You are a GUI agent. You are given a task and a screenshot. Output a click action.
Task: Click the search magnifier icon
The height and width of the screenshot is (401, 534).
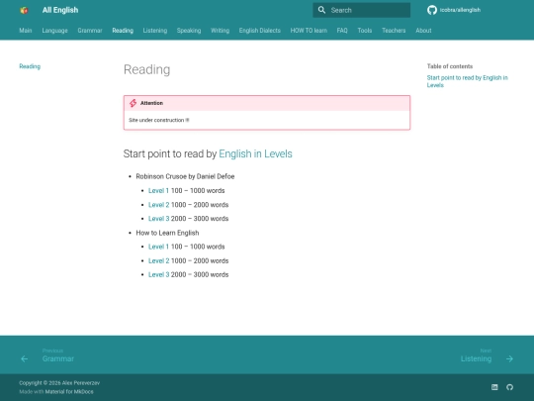click(x=321, y=10)
